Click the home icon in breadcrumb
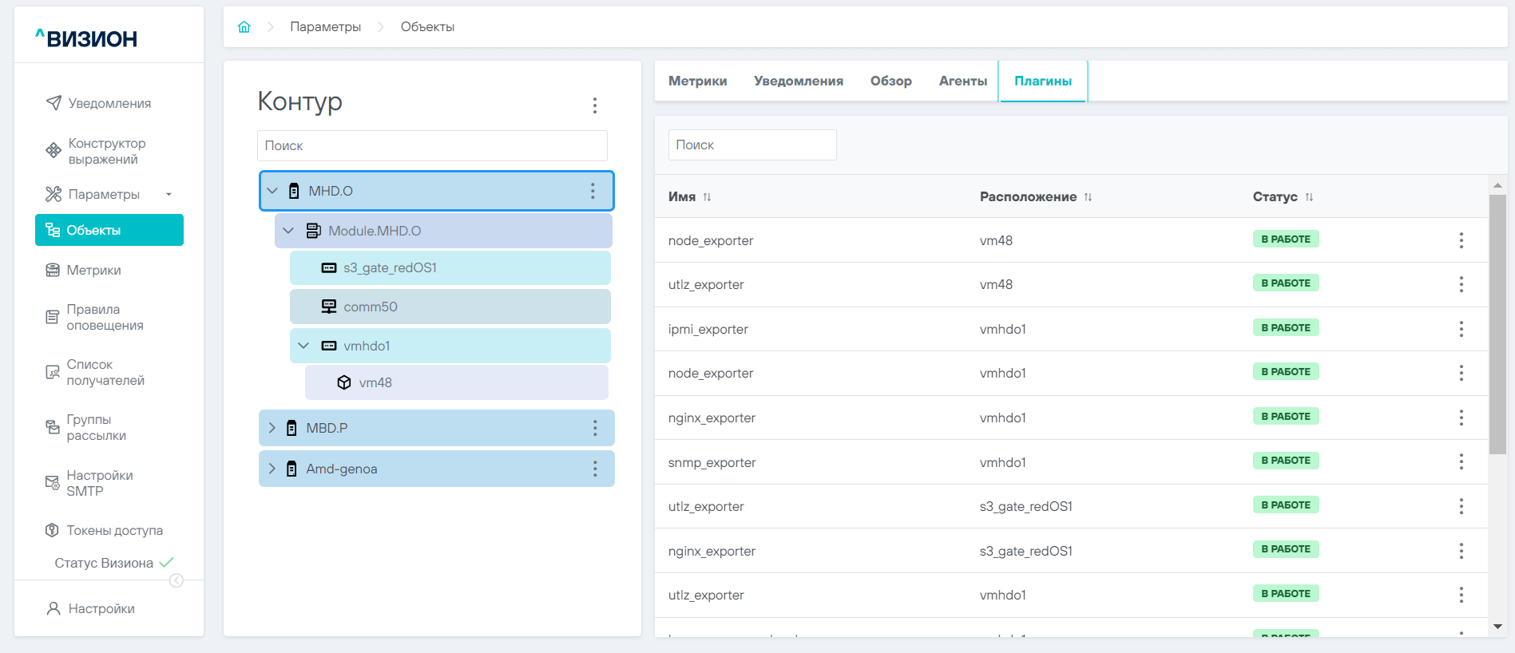This screenshot has height=653, width=1515. pyautogui.click(x=244, y=27)
